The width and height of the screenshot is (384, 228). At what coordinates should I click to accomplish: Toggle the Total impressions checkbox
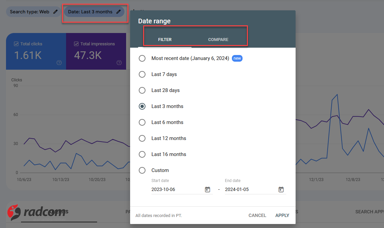(76, 44)
